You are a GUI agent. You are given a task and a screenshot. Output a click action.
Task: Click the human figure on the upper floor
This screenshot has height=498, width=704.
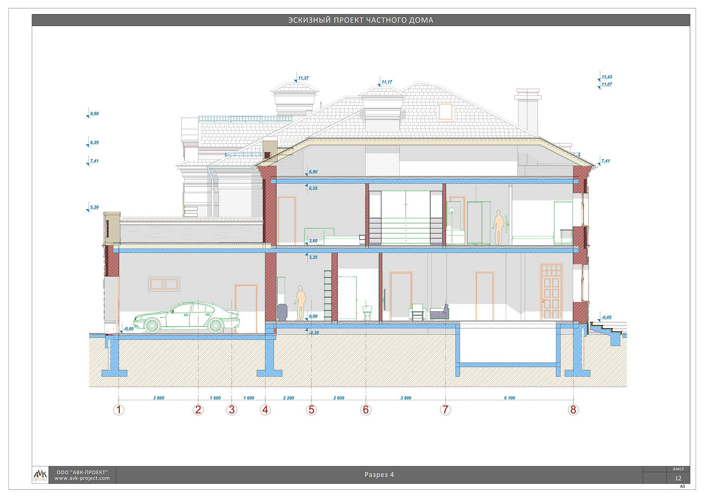pyautogui.click(x=498, y=227)
